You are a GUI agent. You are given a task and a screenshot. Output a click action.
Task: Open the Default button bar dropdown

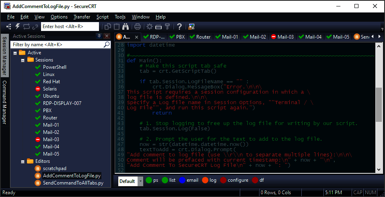[x=140, y=181]
